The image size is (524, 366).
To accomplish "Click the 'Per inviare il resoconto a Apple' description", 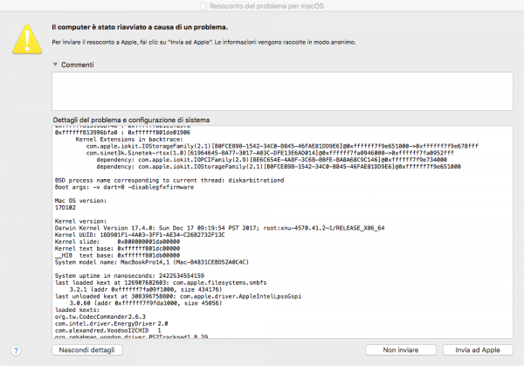I will click(x=203, y=43).
